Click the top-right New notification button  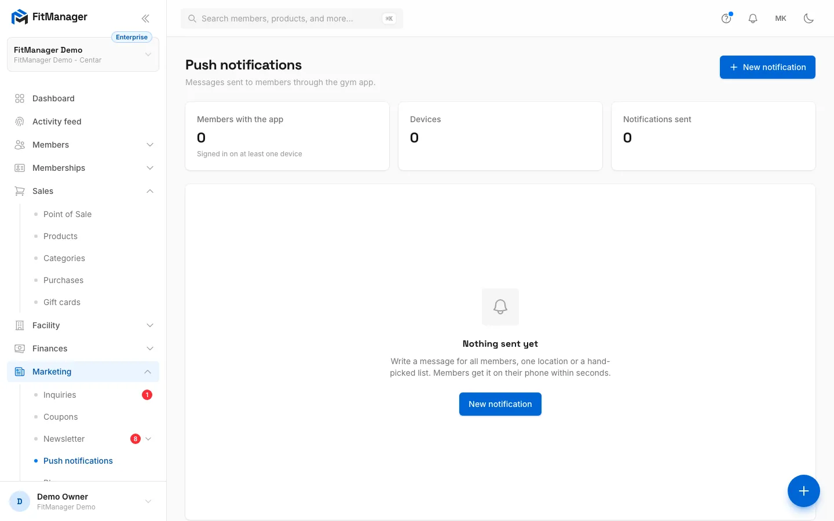tap(767, 67)
